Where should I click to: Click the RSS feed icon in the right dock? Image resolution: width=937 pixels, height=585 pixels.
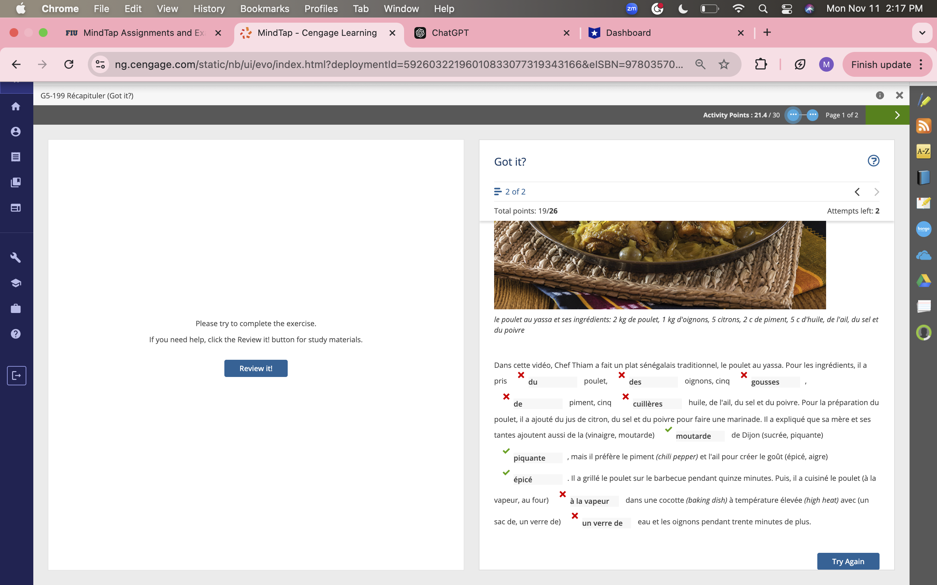924,125
